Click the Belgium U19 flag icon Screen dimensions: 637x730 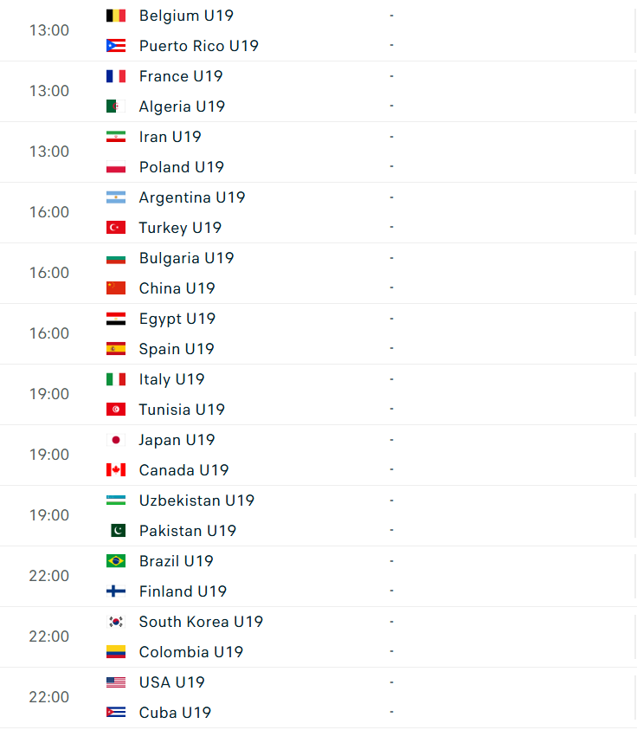tap(116, 16)
